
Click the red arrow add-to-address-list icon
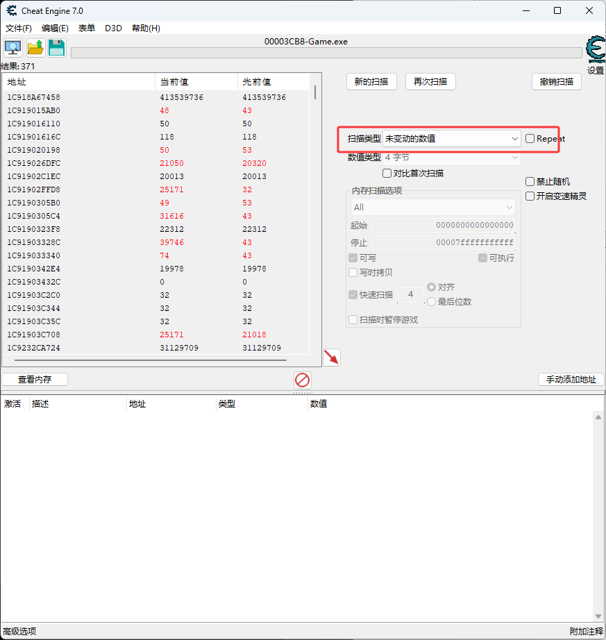(x=332, y=357)
